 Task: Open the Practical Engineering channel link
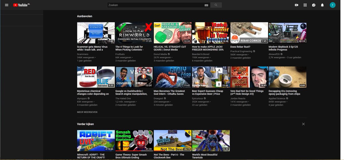(241, 51)
